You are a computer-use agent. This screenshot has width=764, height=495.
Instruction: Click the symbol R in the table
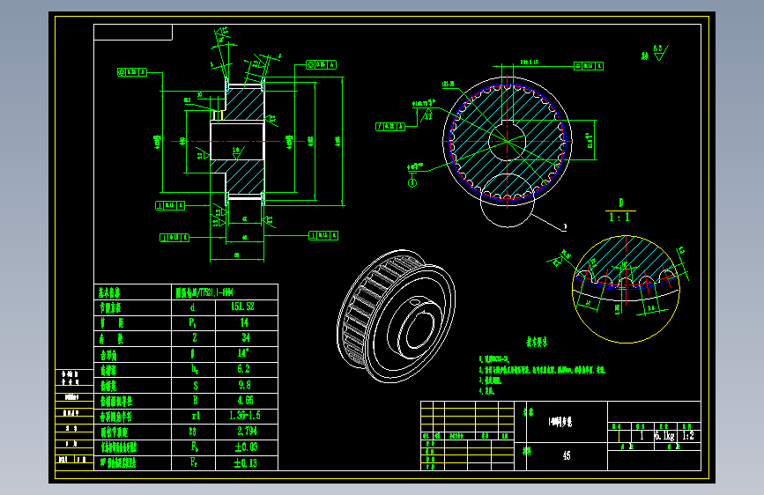pyautogui.click(x=195, y=401)
